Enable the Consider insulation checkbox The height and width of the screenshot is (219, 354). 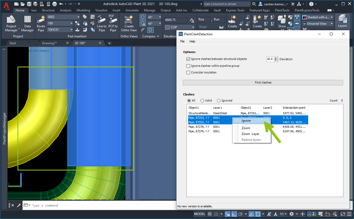click(188, 72)
